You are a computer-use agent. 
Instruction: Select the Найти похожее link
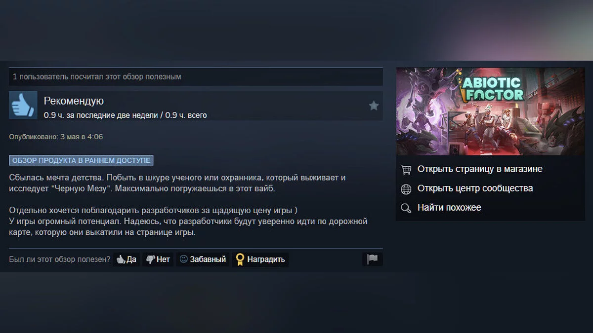click(449, 208)
